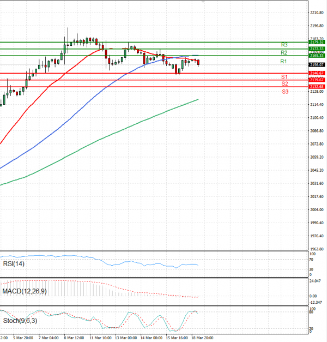The width and height of the screenshot is (327, 342).
Task: Click the 13 Mar 00:00 time label
Action: click(126, 338)
